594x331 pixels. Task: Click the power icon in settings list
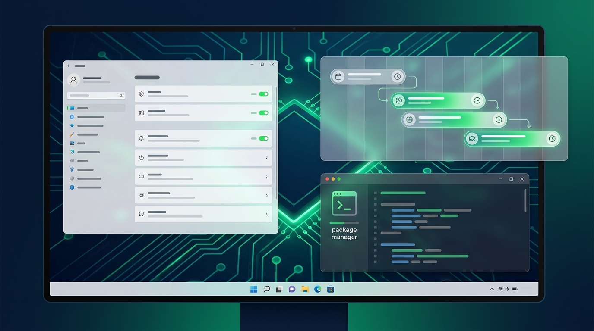[x=141, y=158]
